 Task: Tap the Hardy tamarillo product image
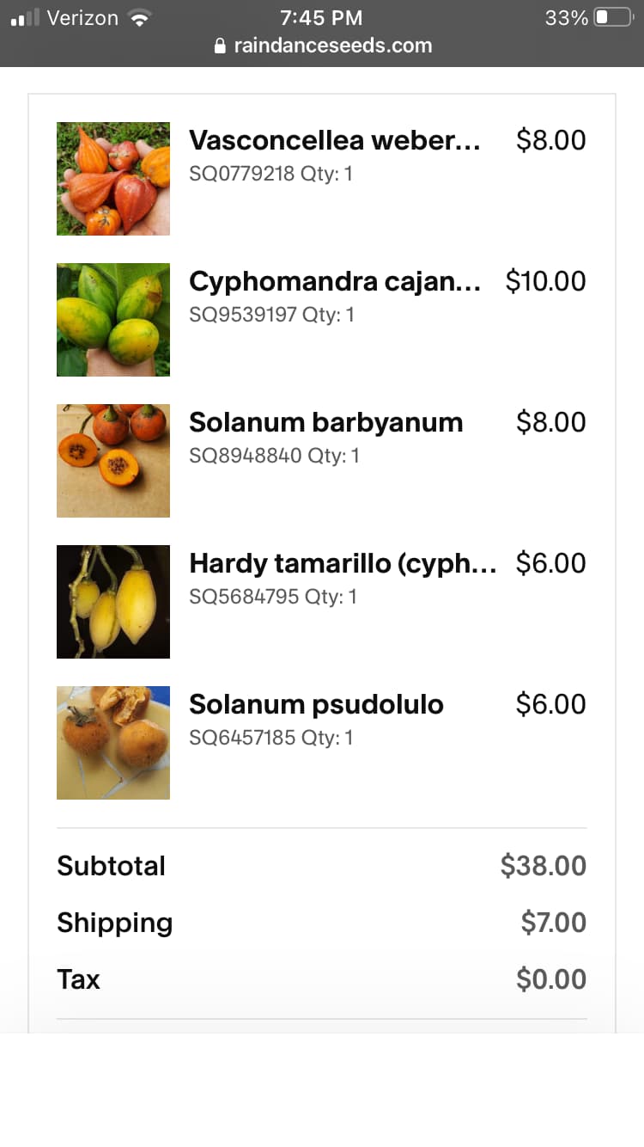tap(113, 602)
